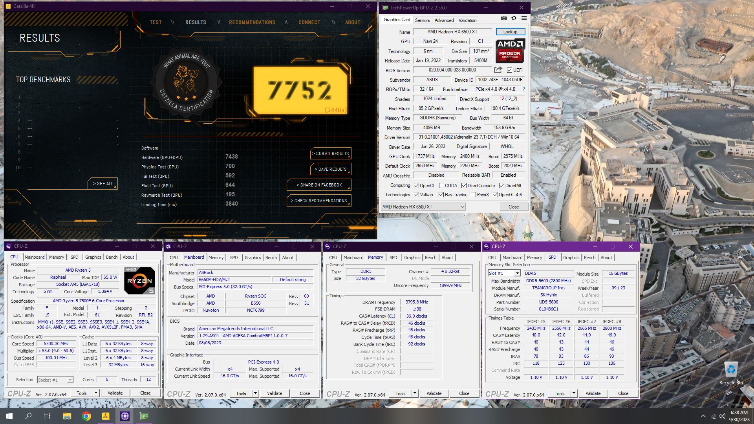Switch to the Sensors tab in GPU-Z
Screen dimensions: 754x424
click(422, 20)
